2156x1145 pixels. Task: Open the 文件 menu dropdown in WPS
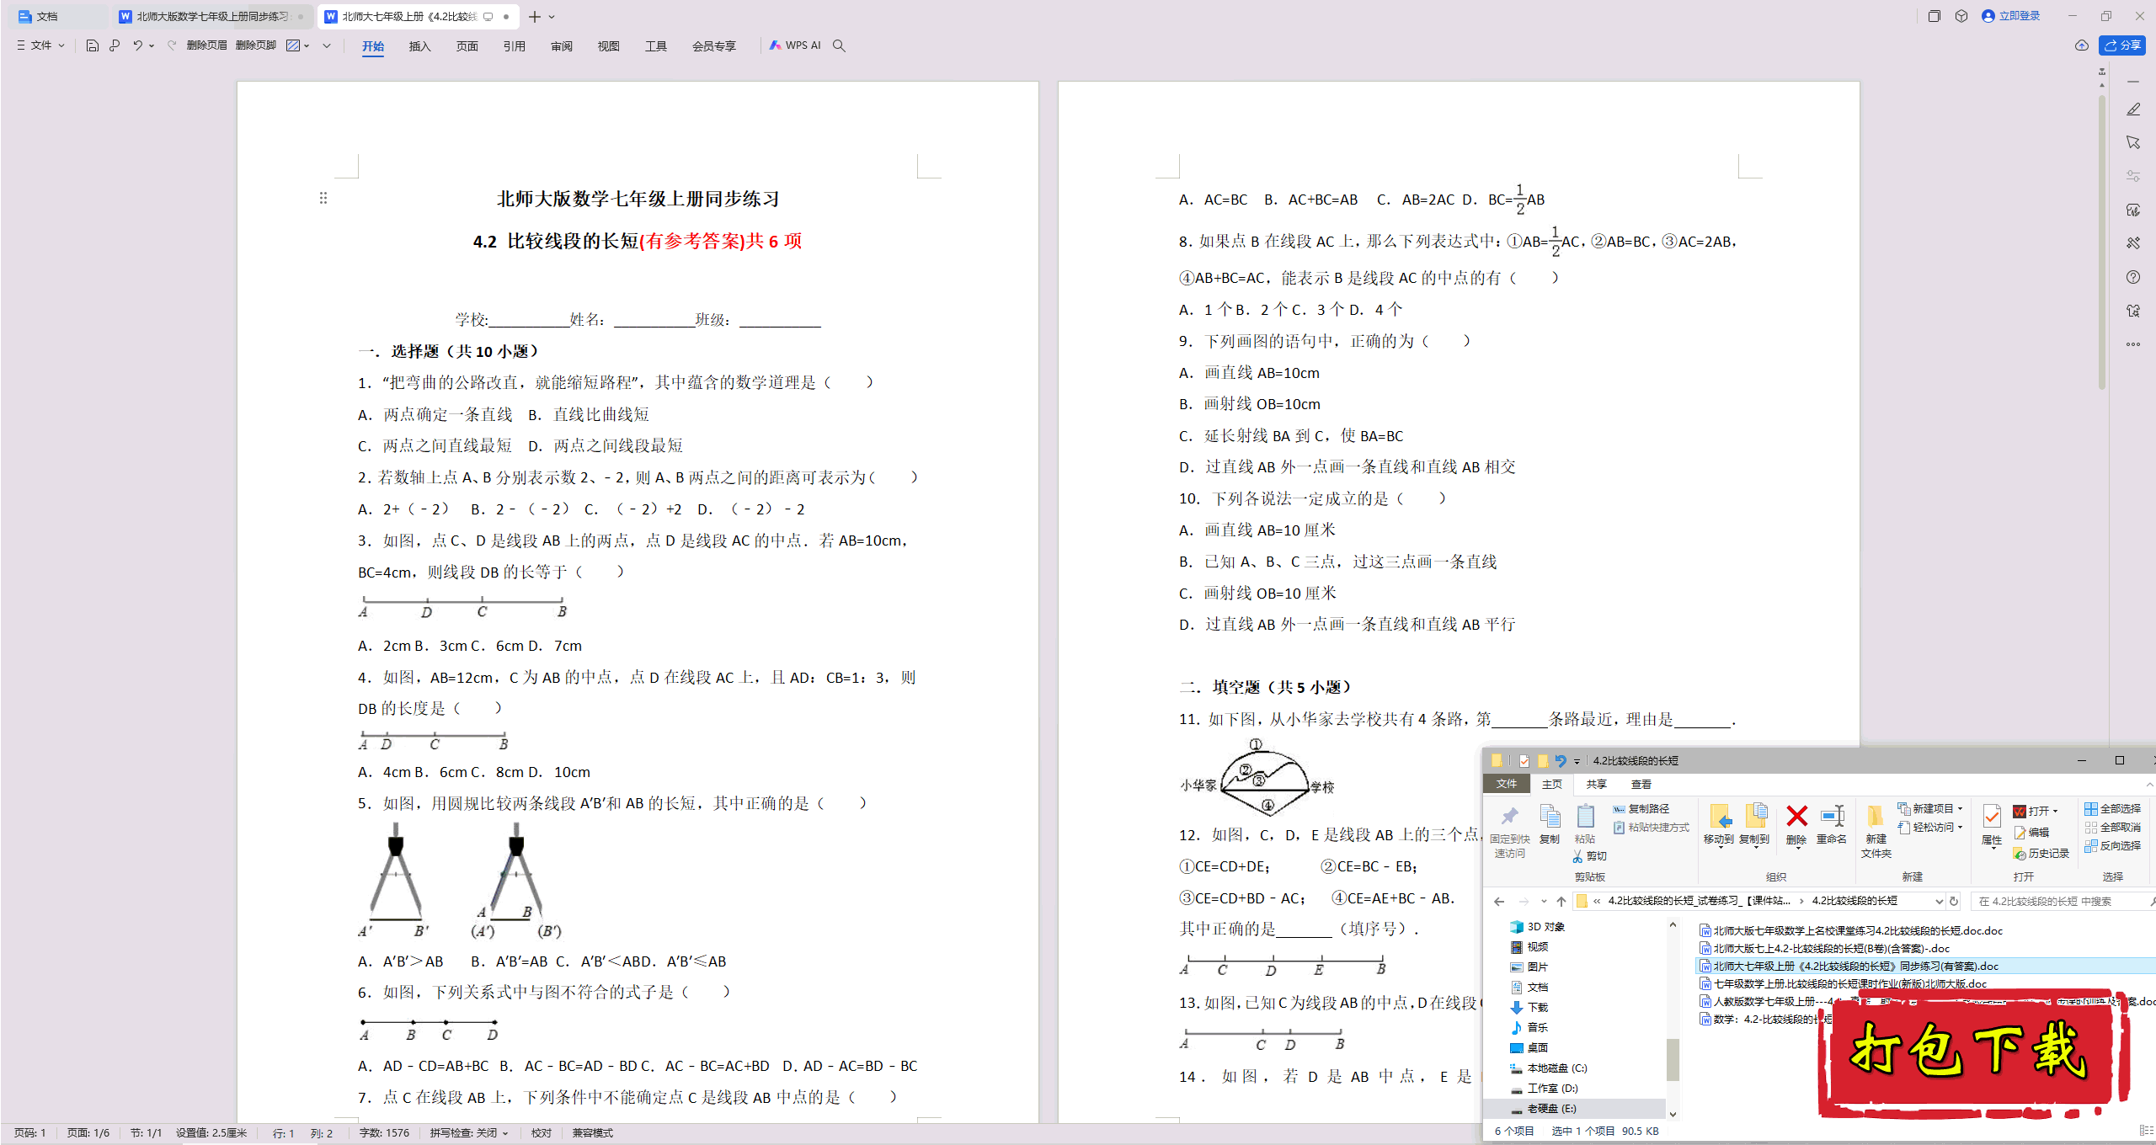pyautogui.click(x=40, y=45)
